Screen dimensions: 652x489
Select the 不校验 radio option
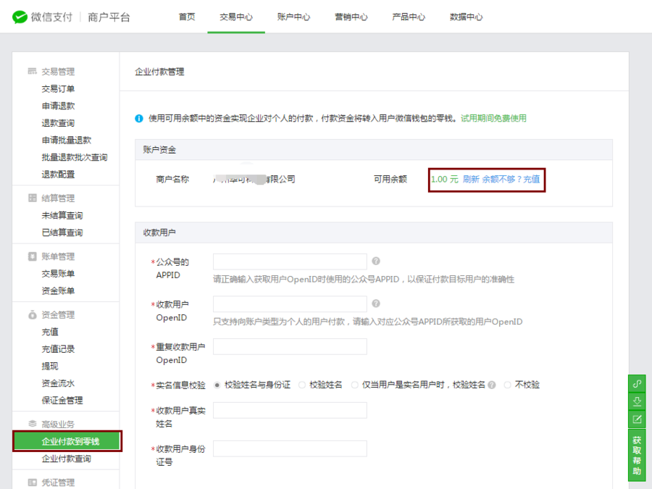pos(507,385)
